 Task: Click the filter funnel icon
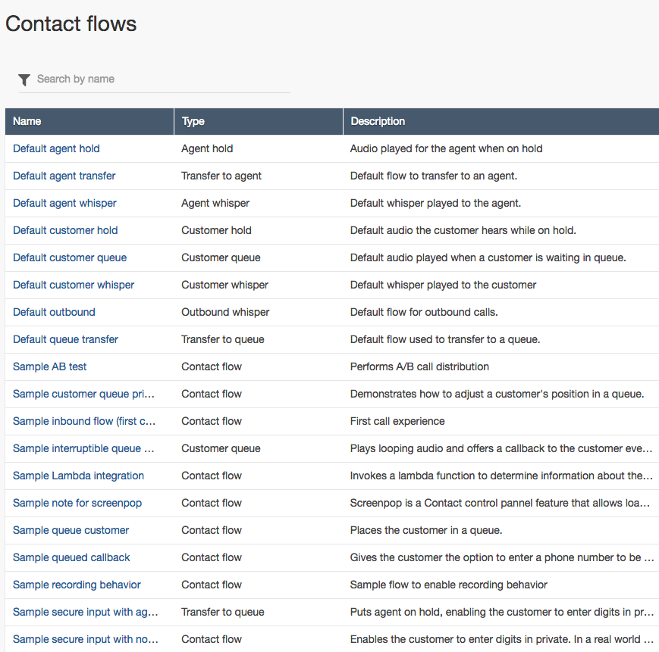tap(24, 80)
